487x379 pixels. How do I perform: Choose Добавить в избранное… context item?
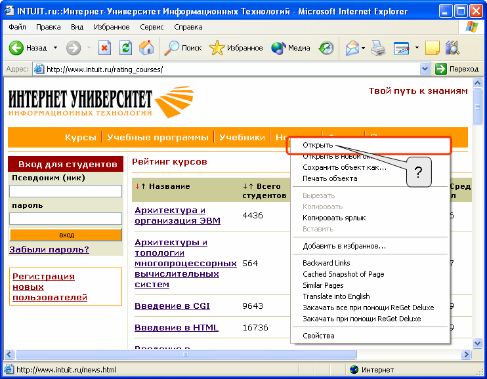[x=370, y=246]
